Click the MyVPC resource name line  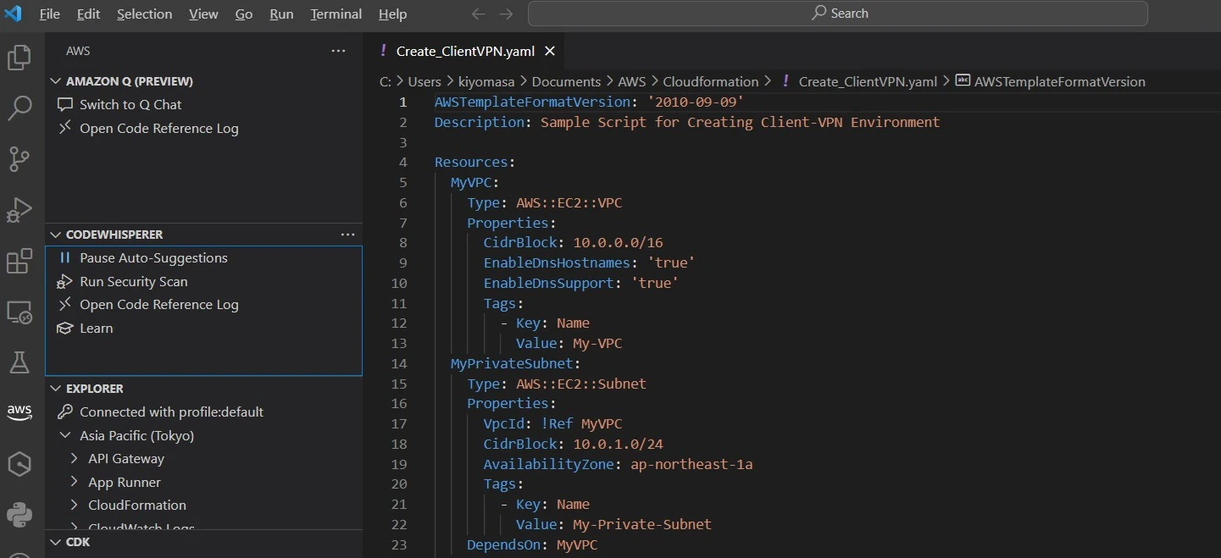(475, 182)
